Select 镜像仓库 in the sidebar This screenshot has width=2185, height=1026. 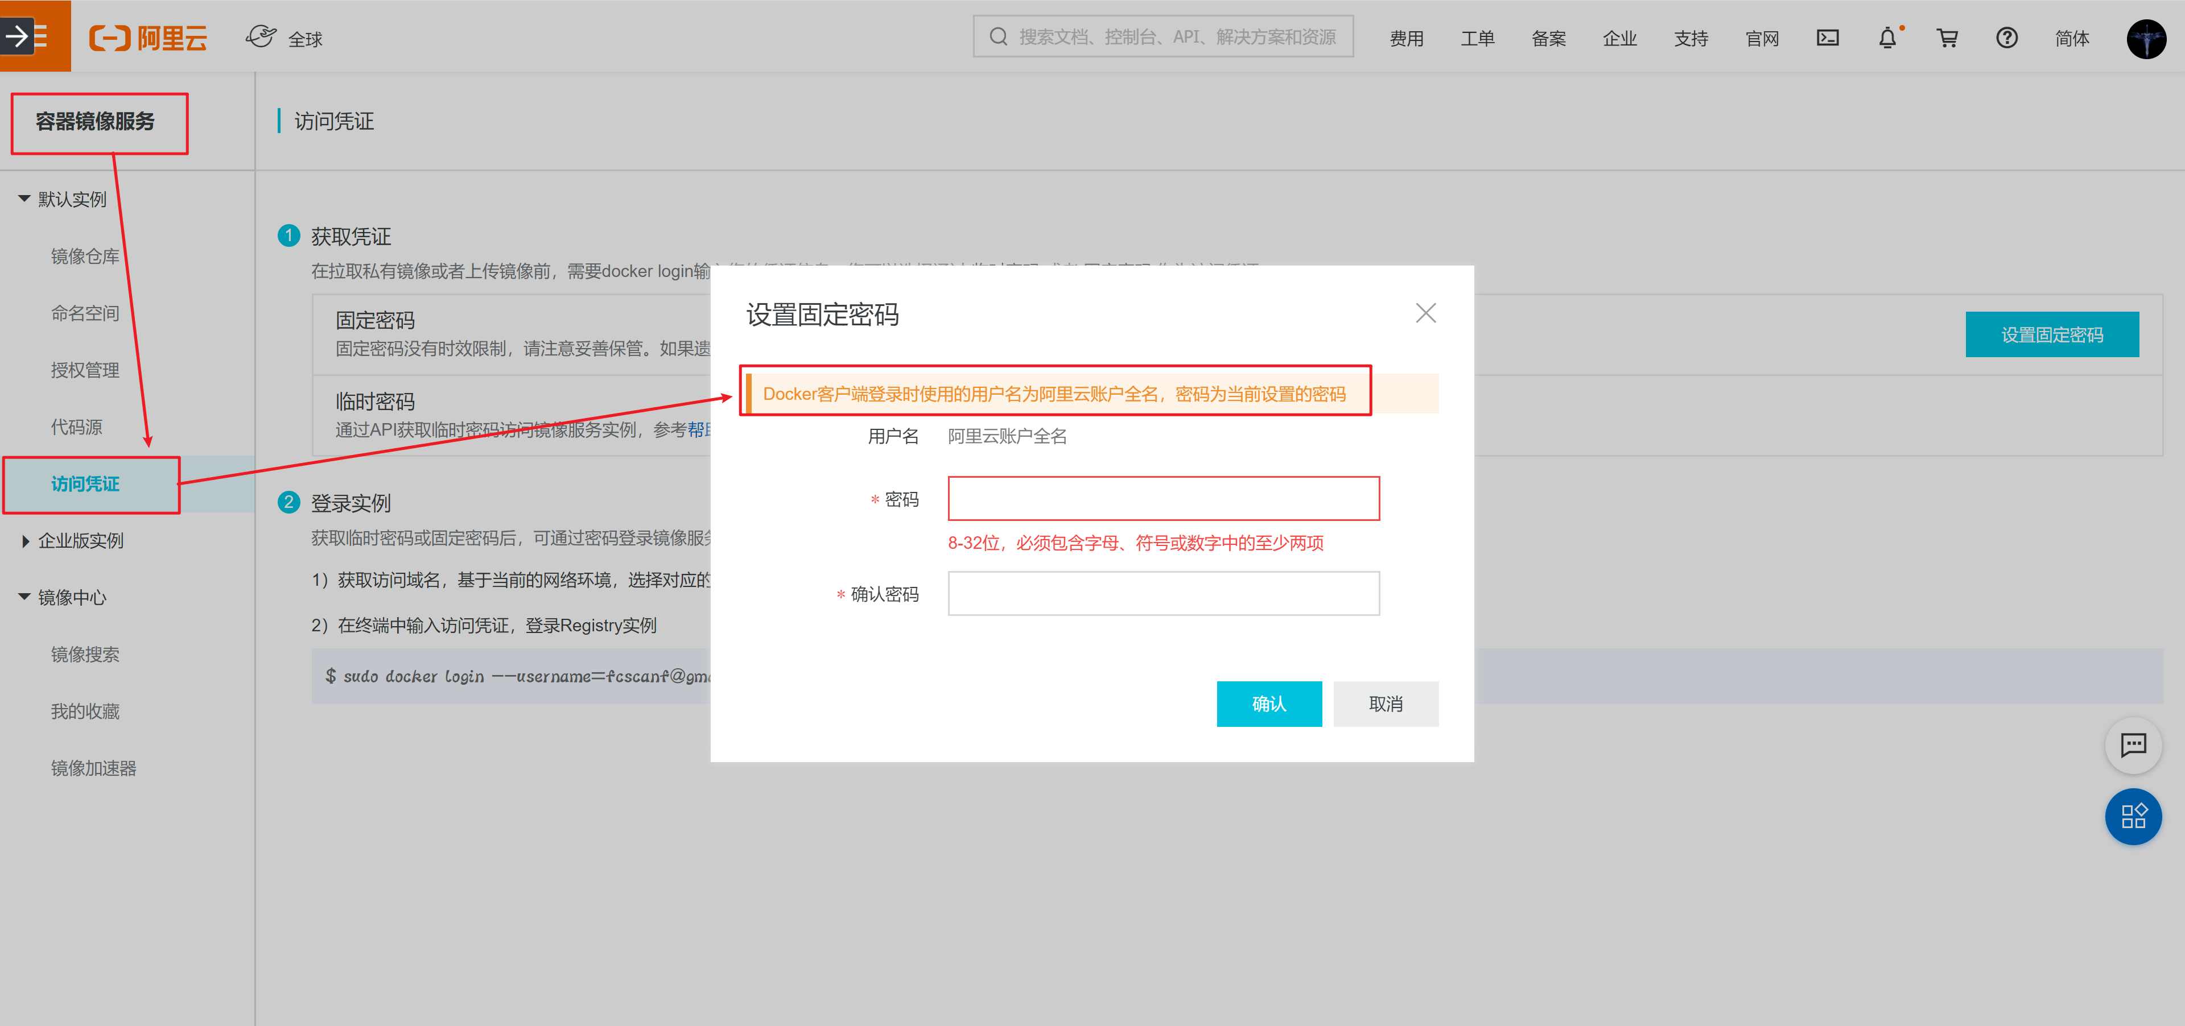tap(85, 256)
